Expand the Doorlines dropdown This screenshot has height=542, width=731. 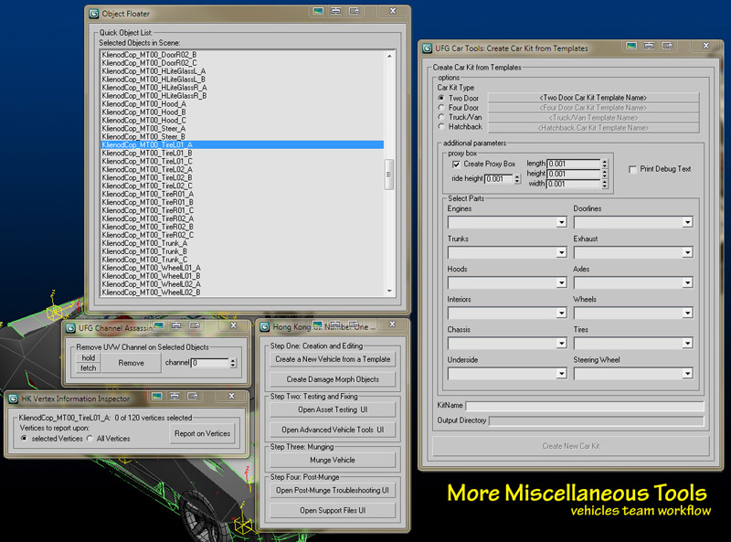688,222
